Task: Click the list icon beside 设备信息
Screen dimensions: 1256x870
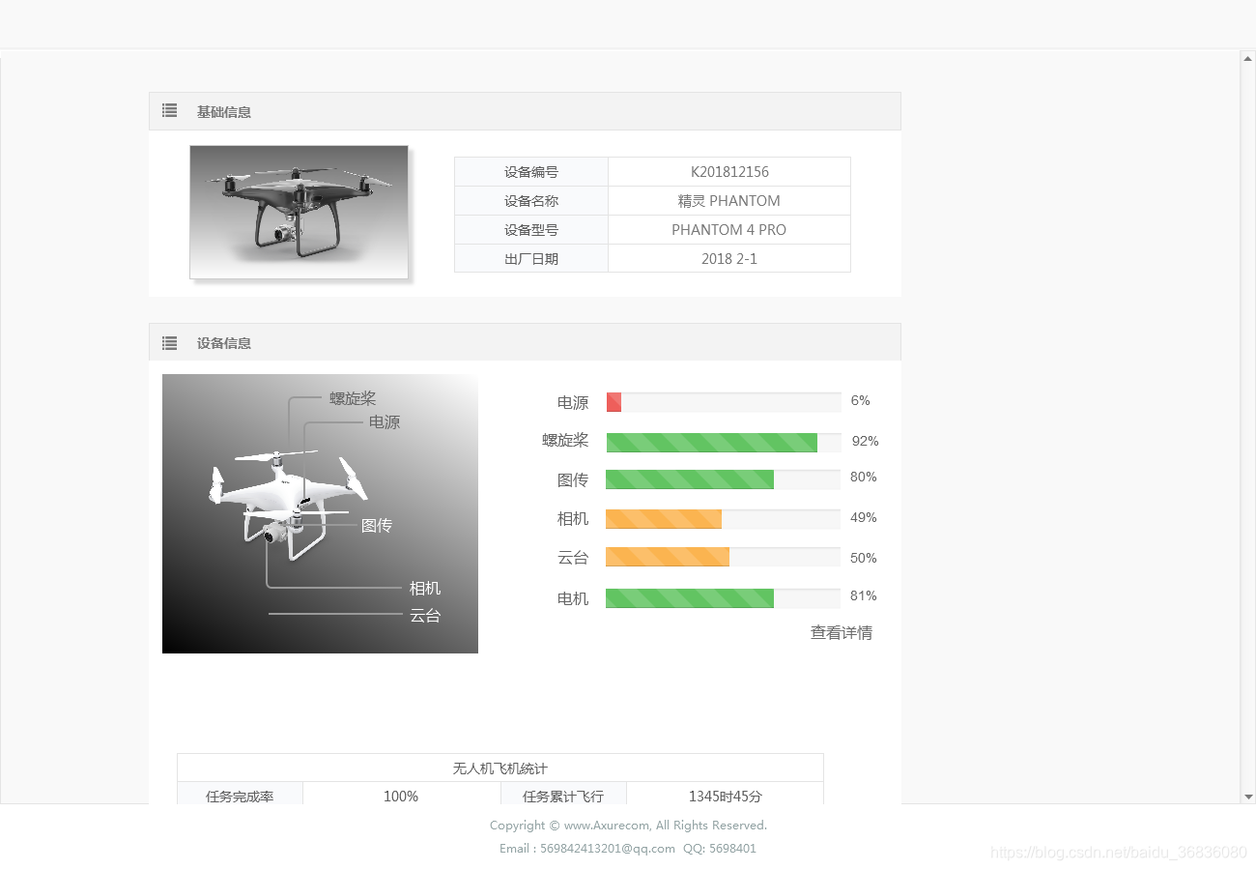Action: pyautogui.click(x=170, y=343)
